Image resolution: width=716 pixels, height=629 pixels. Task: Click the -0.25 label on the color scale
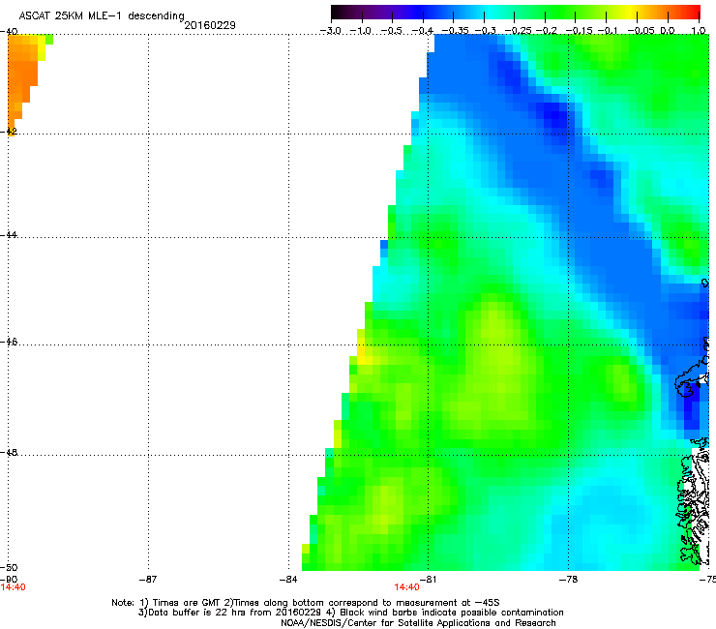tap(519, 31)
